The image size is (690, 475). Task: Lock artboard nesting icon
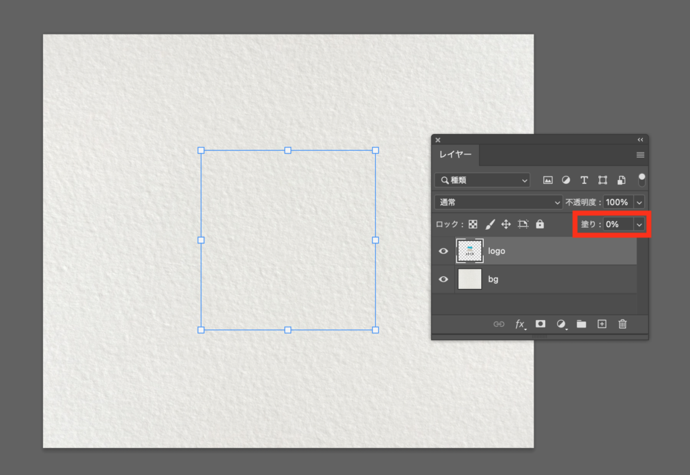click(x=523, y=224)
